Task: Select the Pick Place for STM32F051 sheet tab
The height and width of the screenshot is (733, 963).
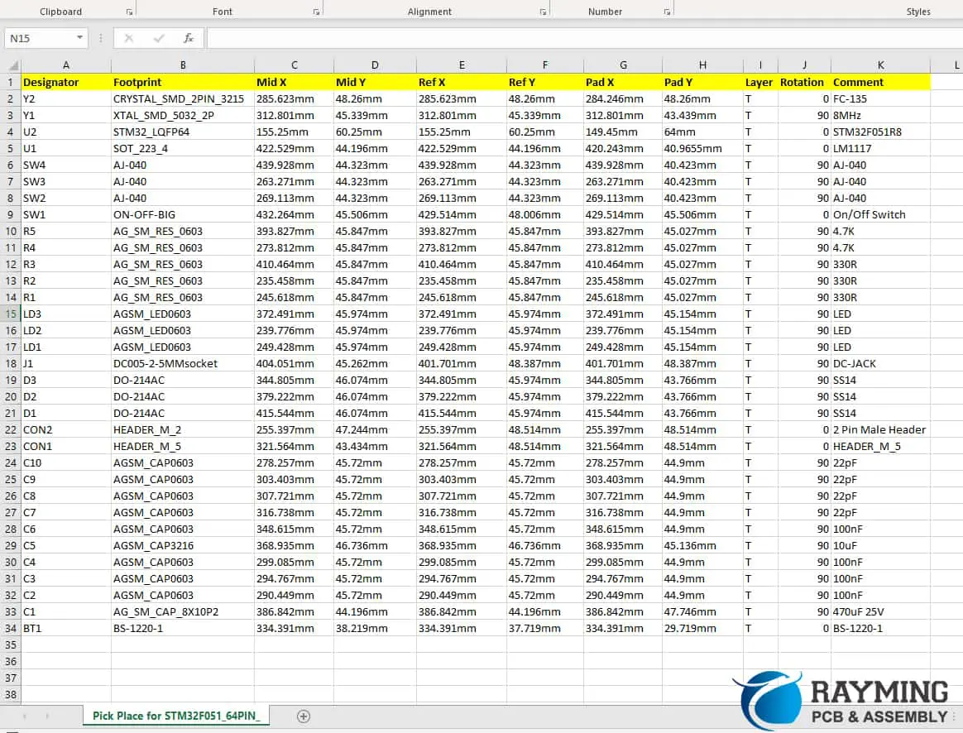Action: click(175, 716)
